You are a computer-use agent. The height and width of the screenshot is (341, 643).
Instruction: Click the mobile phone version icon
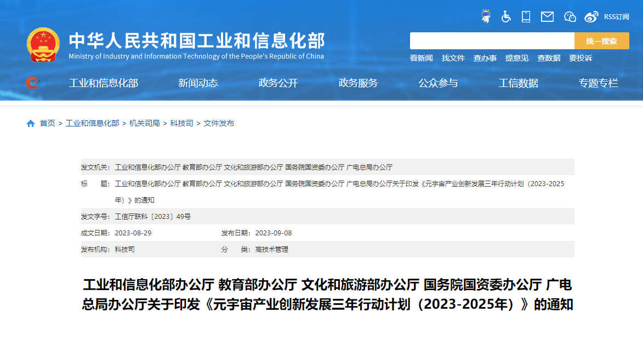[526, 16]
